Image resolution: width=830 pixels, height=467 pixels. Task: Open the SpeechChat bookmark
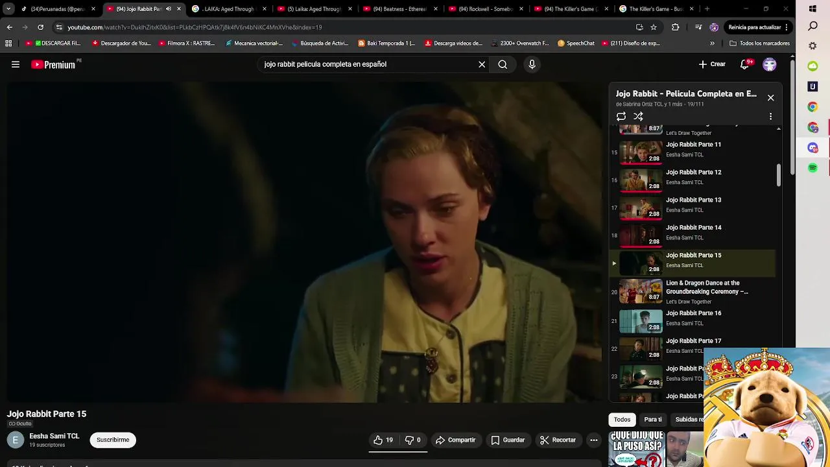pyautogui.click(x=576, y=43)
